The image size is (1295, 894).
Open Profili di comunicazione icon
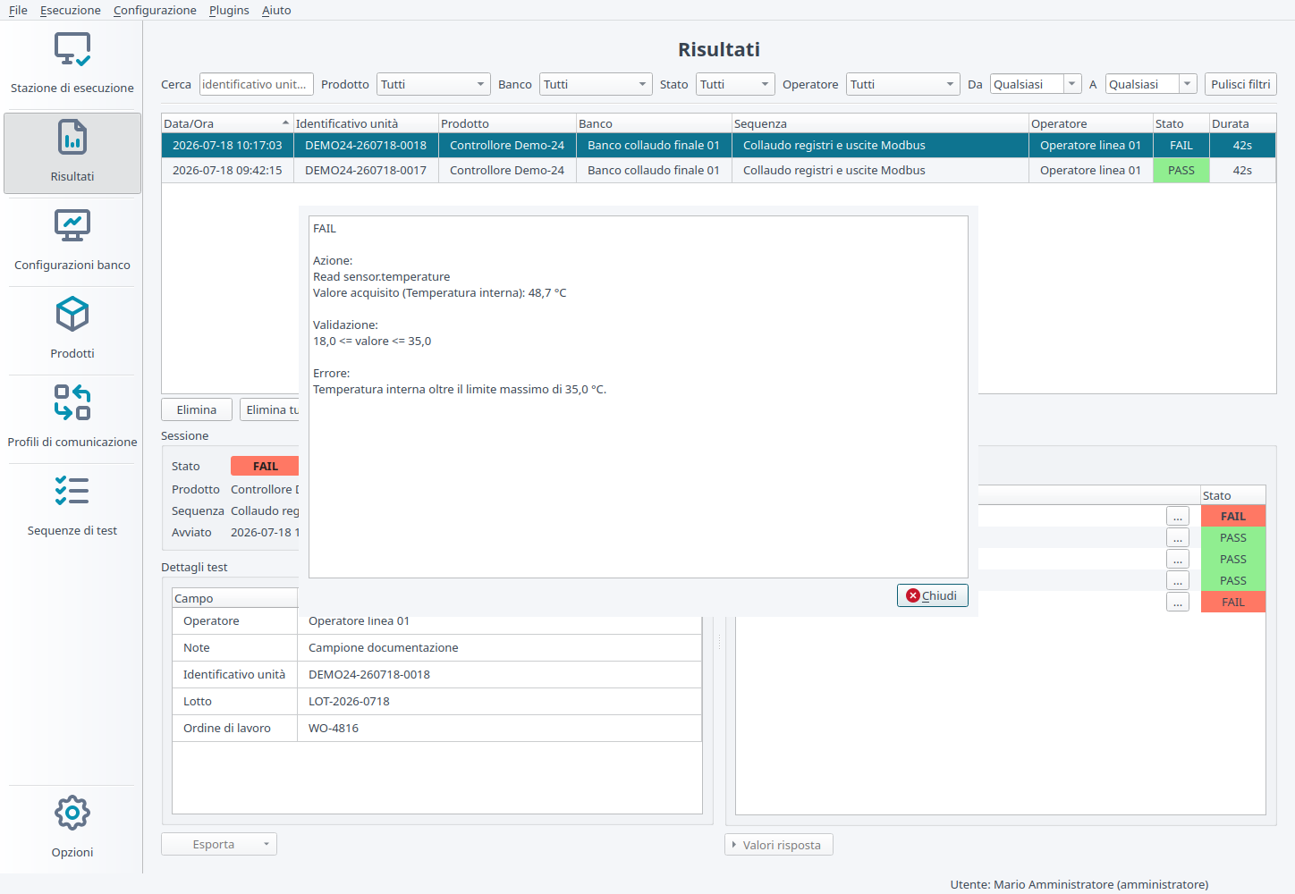coord(72,402)
